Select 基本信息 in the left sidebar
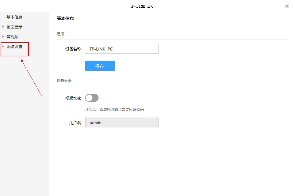The height and width of the screenshot is (196, 295). coord(14,17)
